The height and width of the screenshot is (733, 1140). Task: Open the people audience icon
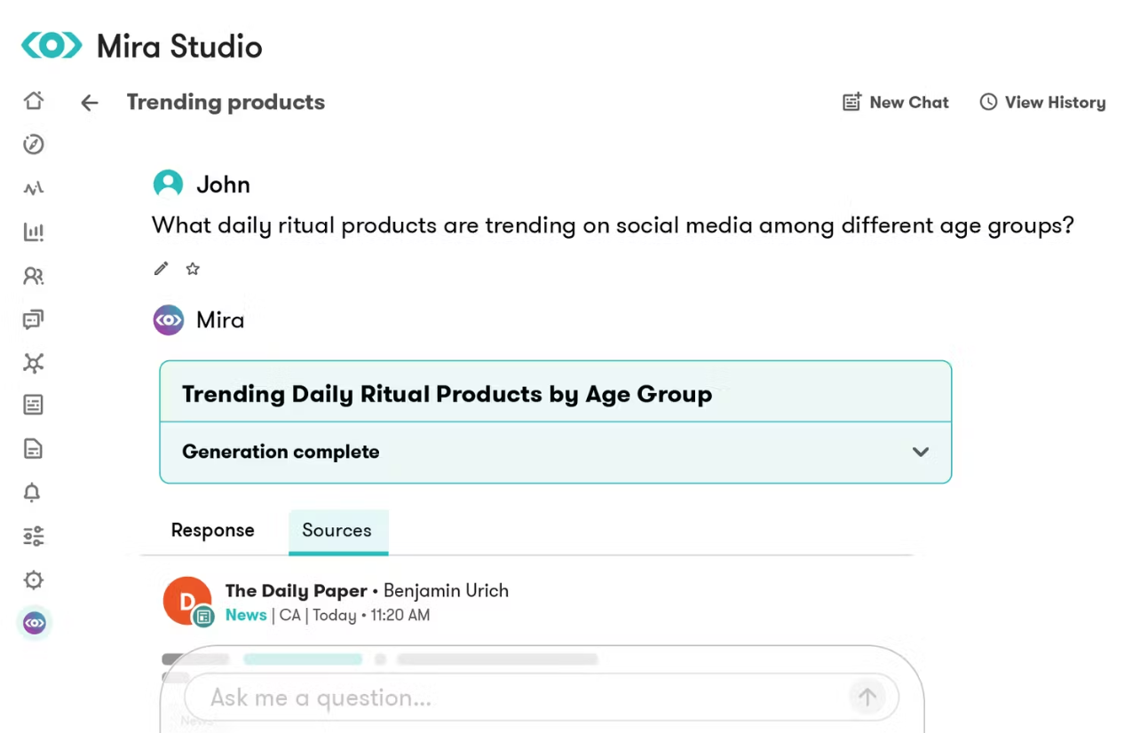click(34, 276)
